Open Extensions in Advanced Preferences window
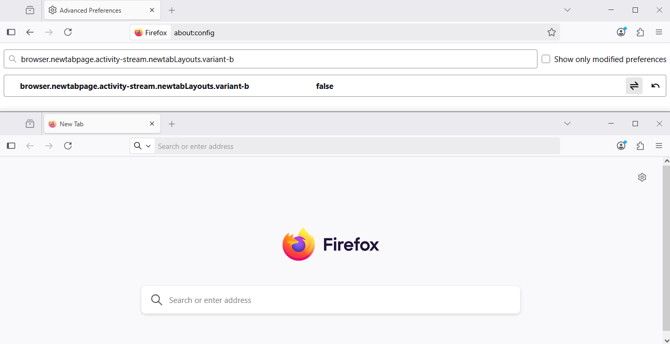The image size is (670, 344). pos(640,32)
